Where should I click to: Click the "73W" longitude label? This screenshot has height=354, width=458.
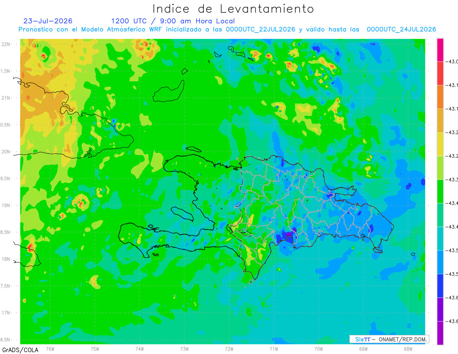[184, 349]
